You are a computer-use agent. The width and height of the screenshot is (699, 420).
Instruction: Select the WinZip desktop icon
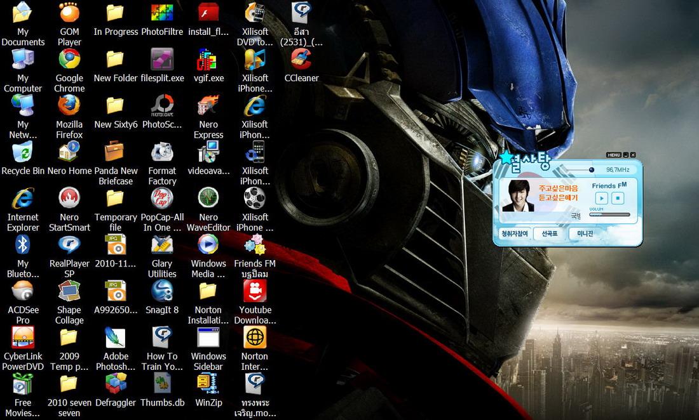pyautogui.click(x=208, y=390)
